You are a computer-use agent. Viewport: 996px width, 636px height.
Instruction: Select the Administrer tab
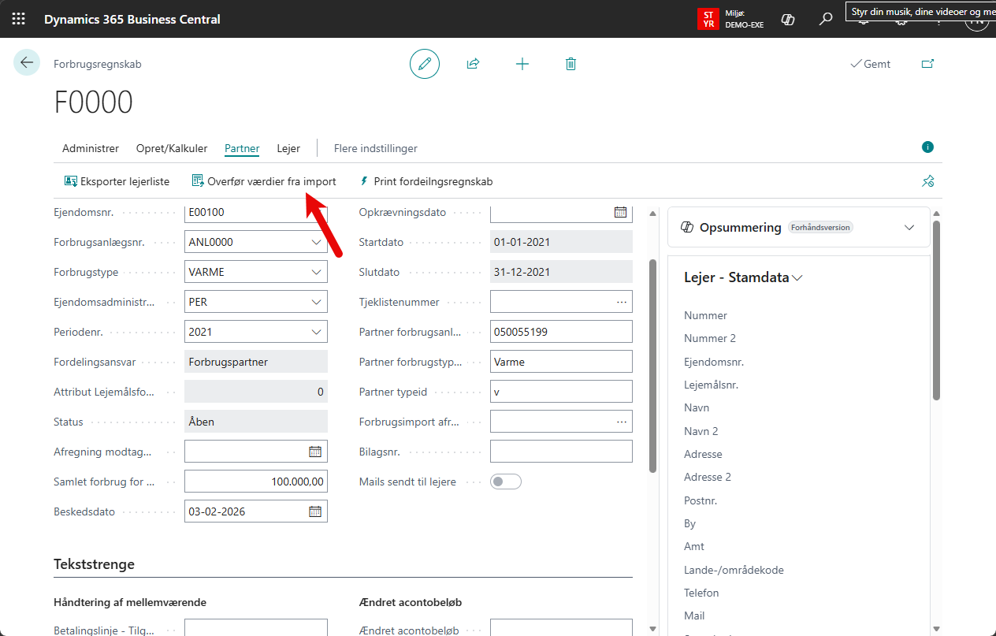point(91,148)
